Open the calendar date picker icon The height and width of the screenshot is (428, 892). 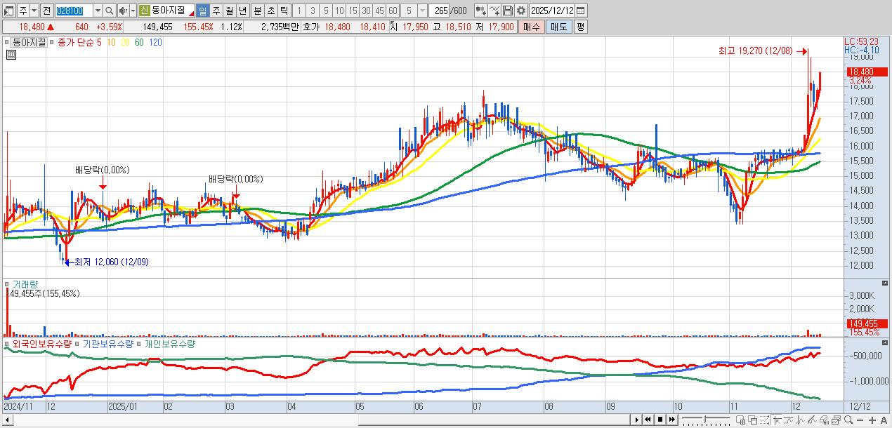click(x=580, y=11)
